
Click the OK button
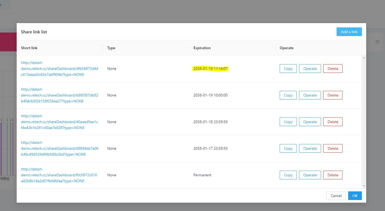pyautogui.click(x=355, y=196)
